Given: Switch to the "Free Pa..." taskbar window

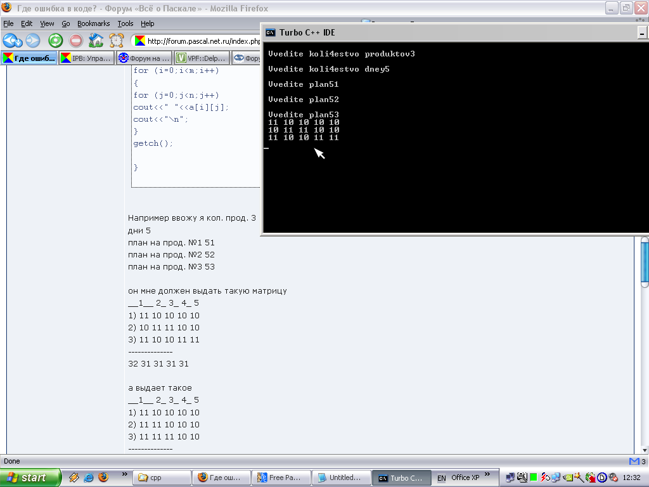Looking at the screenshot, I should 281,477.
